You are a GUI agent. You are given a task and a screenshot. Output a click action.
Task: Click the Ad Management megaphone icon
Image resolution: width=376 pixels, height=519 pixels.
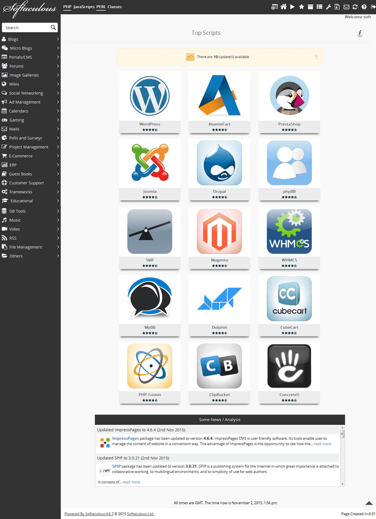coord(4,102)
